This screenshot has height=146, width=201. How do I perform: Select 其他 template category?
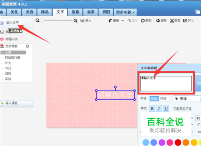tap(8, 79)
